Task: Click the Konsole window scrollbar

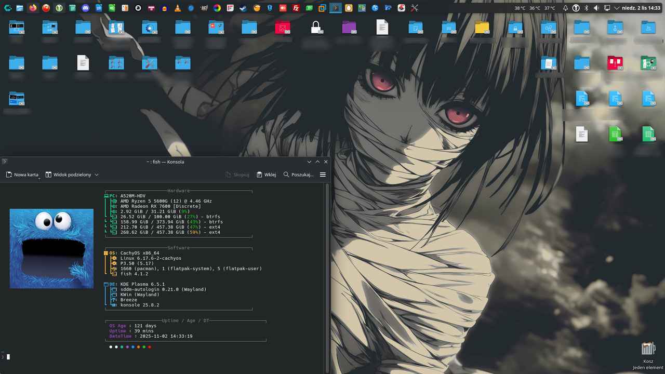Action: click(x=327, y=277)
